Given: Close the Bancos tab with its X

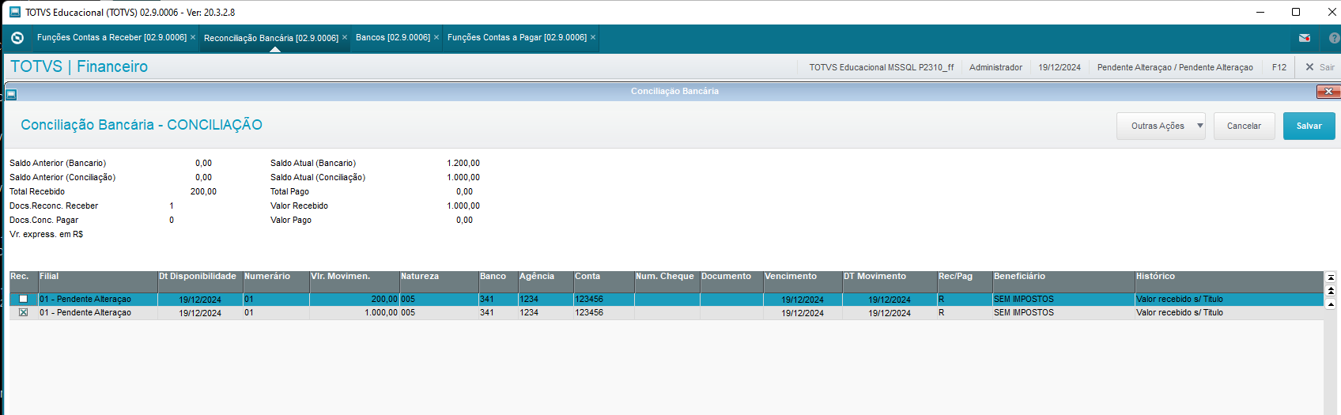Looking at the screenshot, I should tap(436, 37).
